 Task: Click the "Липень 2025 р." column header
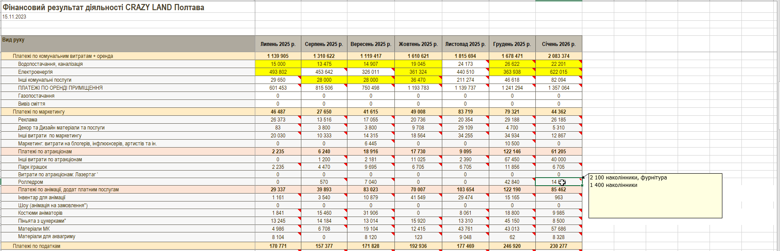tap(278, 44)
